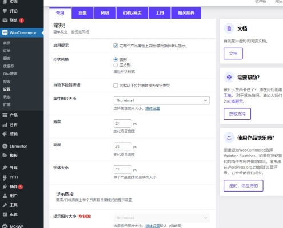The image size is (283, 228).
Task: Open the 分析 analytics bar chart icon
Action: [5, 125]
